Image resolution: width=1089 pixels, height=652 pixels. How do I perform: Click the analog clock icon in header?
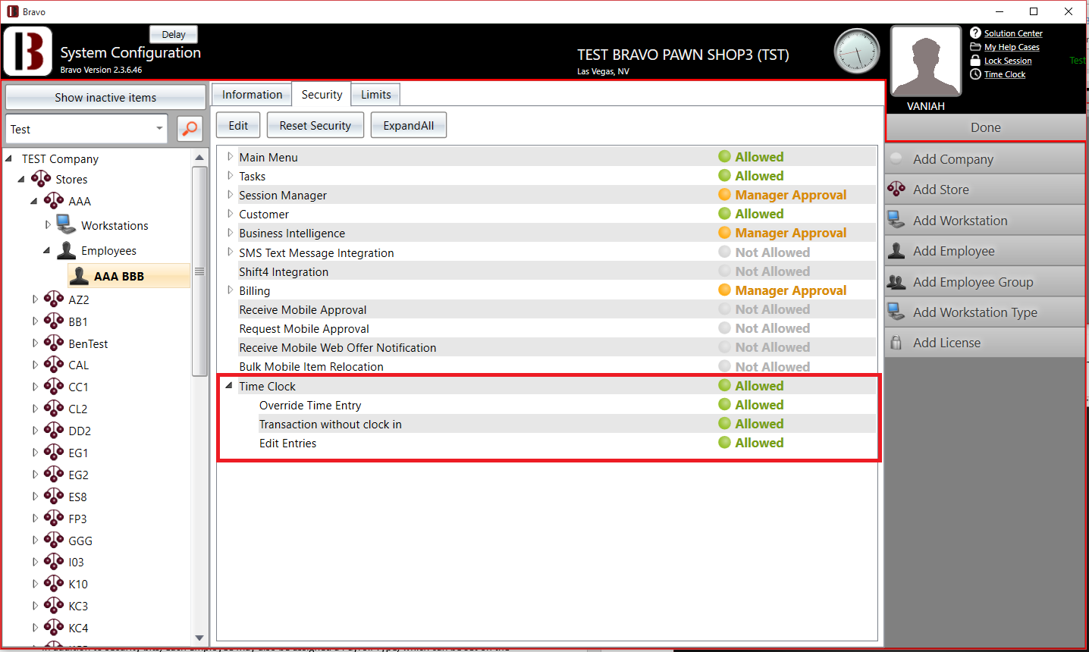coord(857,52)
